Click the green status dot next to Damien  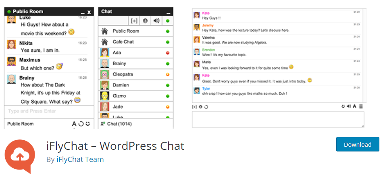(x=167, y=85)
